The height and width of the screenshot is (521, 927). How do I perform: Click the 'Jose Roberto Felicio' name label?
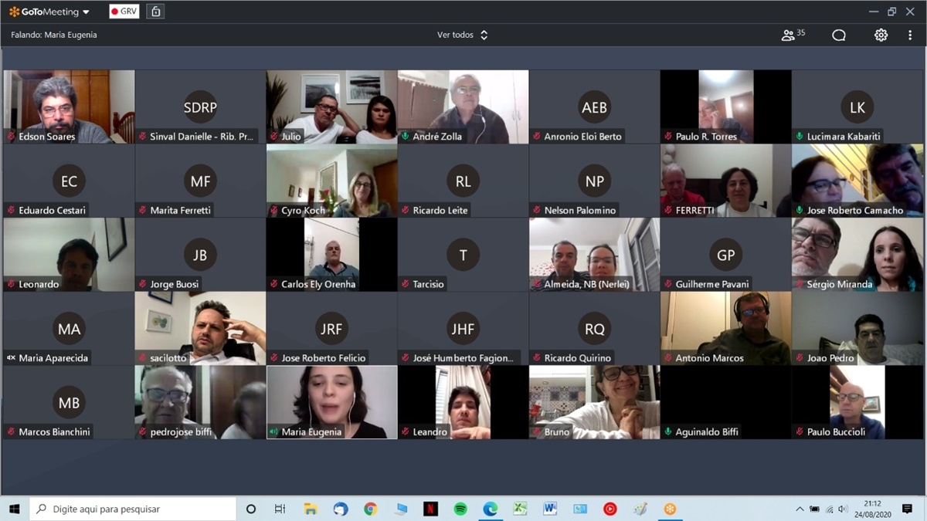[x=324, y=358]
